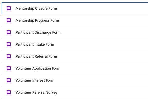Select Participant Discharge Form title

pos(38,32)
